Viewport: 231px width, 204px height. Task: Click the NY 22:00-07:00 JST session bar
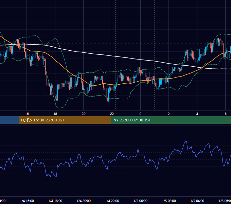pos(171,120)
